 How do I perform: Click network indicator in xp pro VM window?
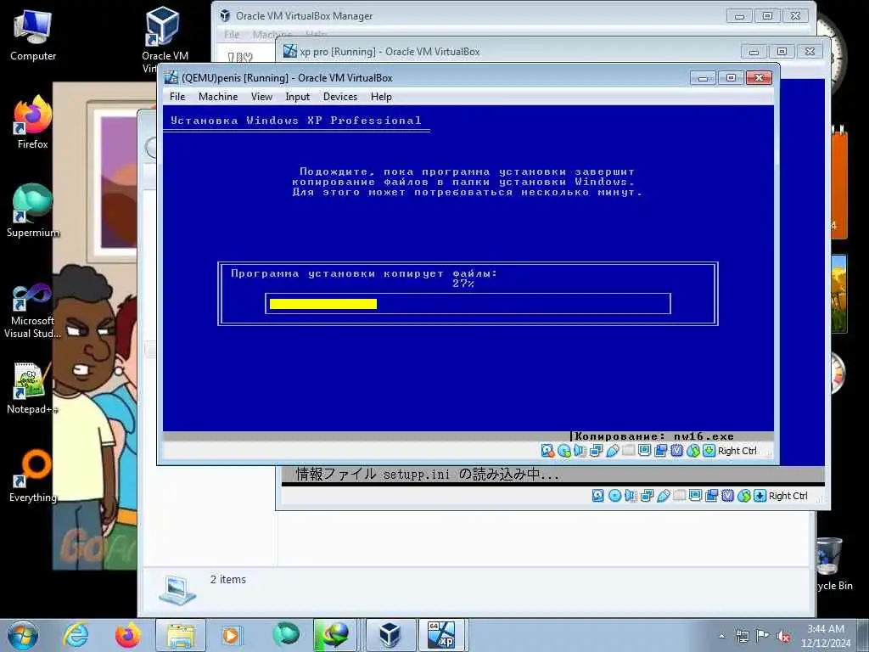tap(647, 496)
